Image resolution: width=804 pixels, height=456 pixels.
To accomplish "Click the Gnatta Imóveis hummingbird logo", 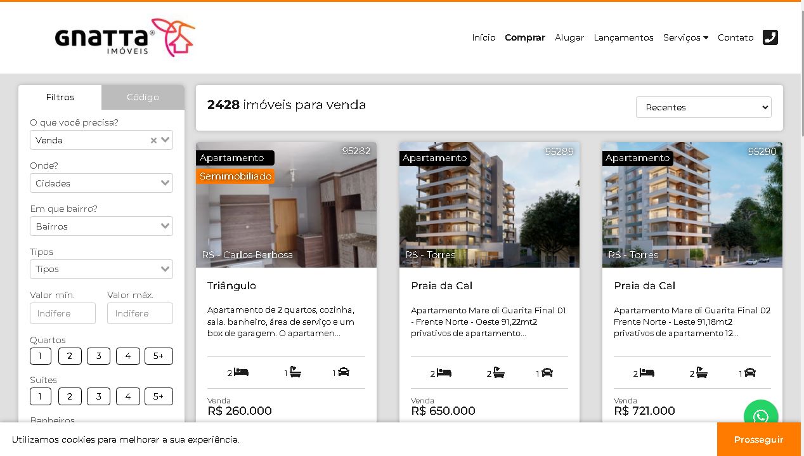I will [x=125, y=37].
